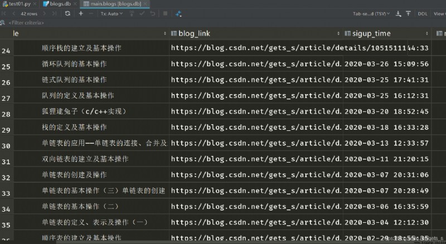Jump to last page of rows

pos(54,13)
